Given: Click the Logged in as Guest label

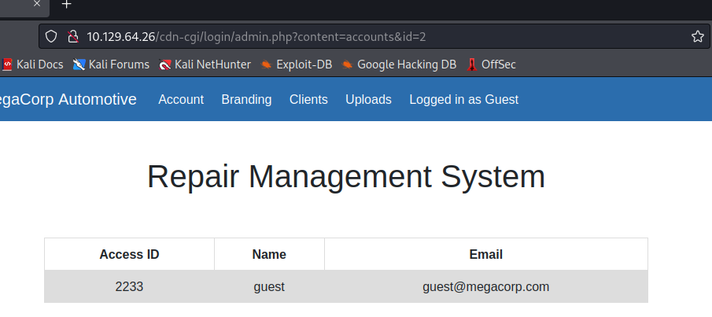Looking at the screenshot, I should (x=463, y=99).
